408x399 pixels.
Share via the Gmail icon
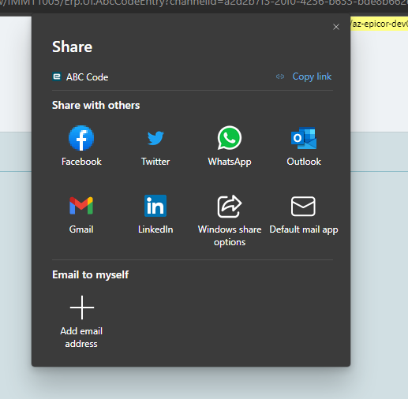coord(81,206)
